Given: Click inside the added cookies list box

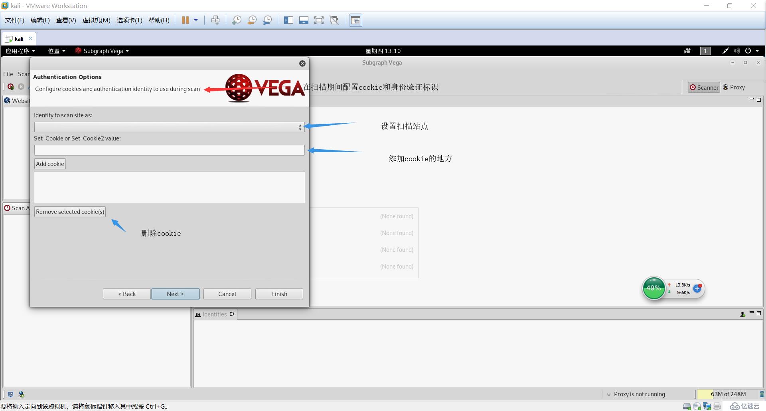Looking at the screenshot, I should [170, 188].
